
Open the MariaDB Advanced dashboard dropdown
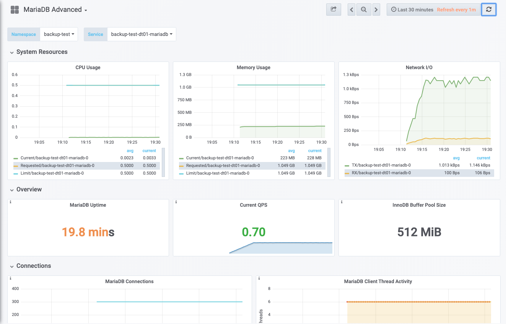point(55,10)
